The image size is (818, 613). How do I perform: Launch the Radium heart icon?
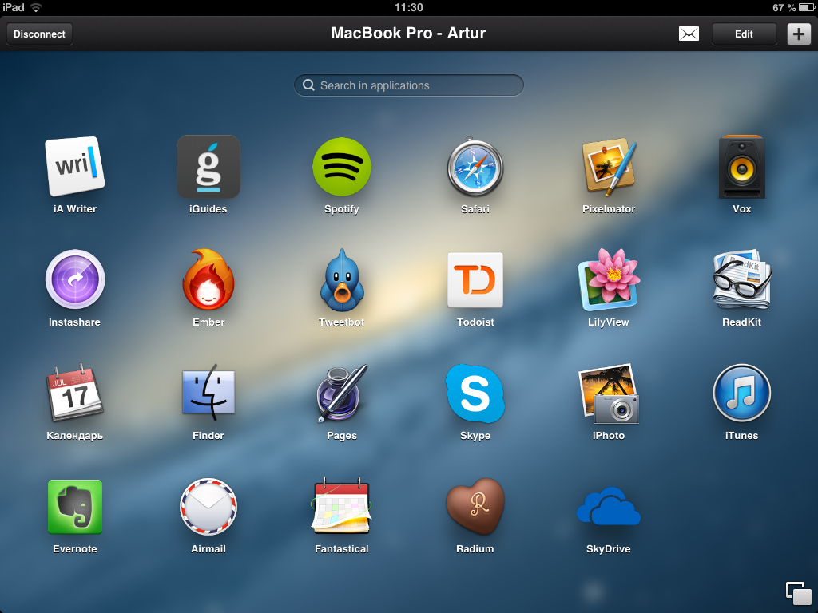coord(475,507)
